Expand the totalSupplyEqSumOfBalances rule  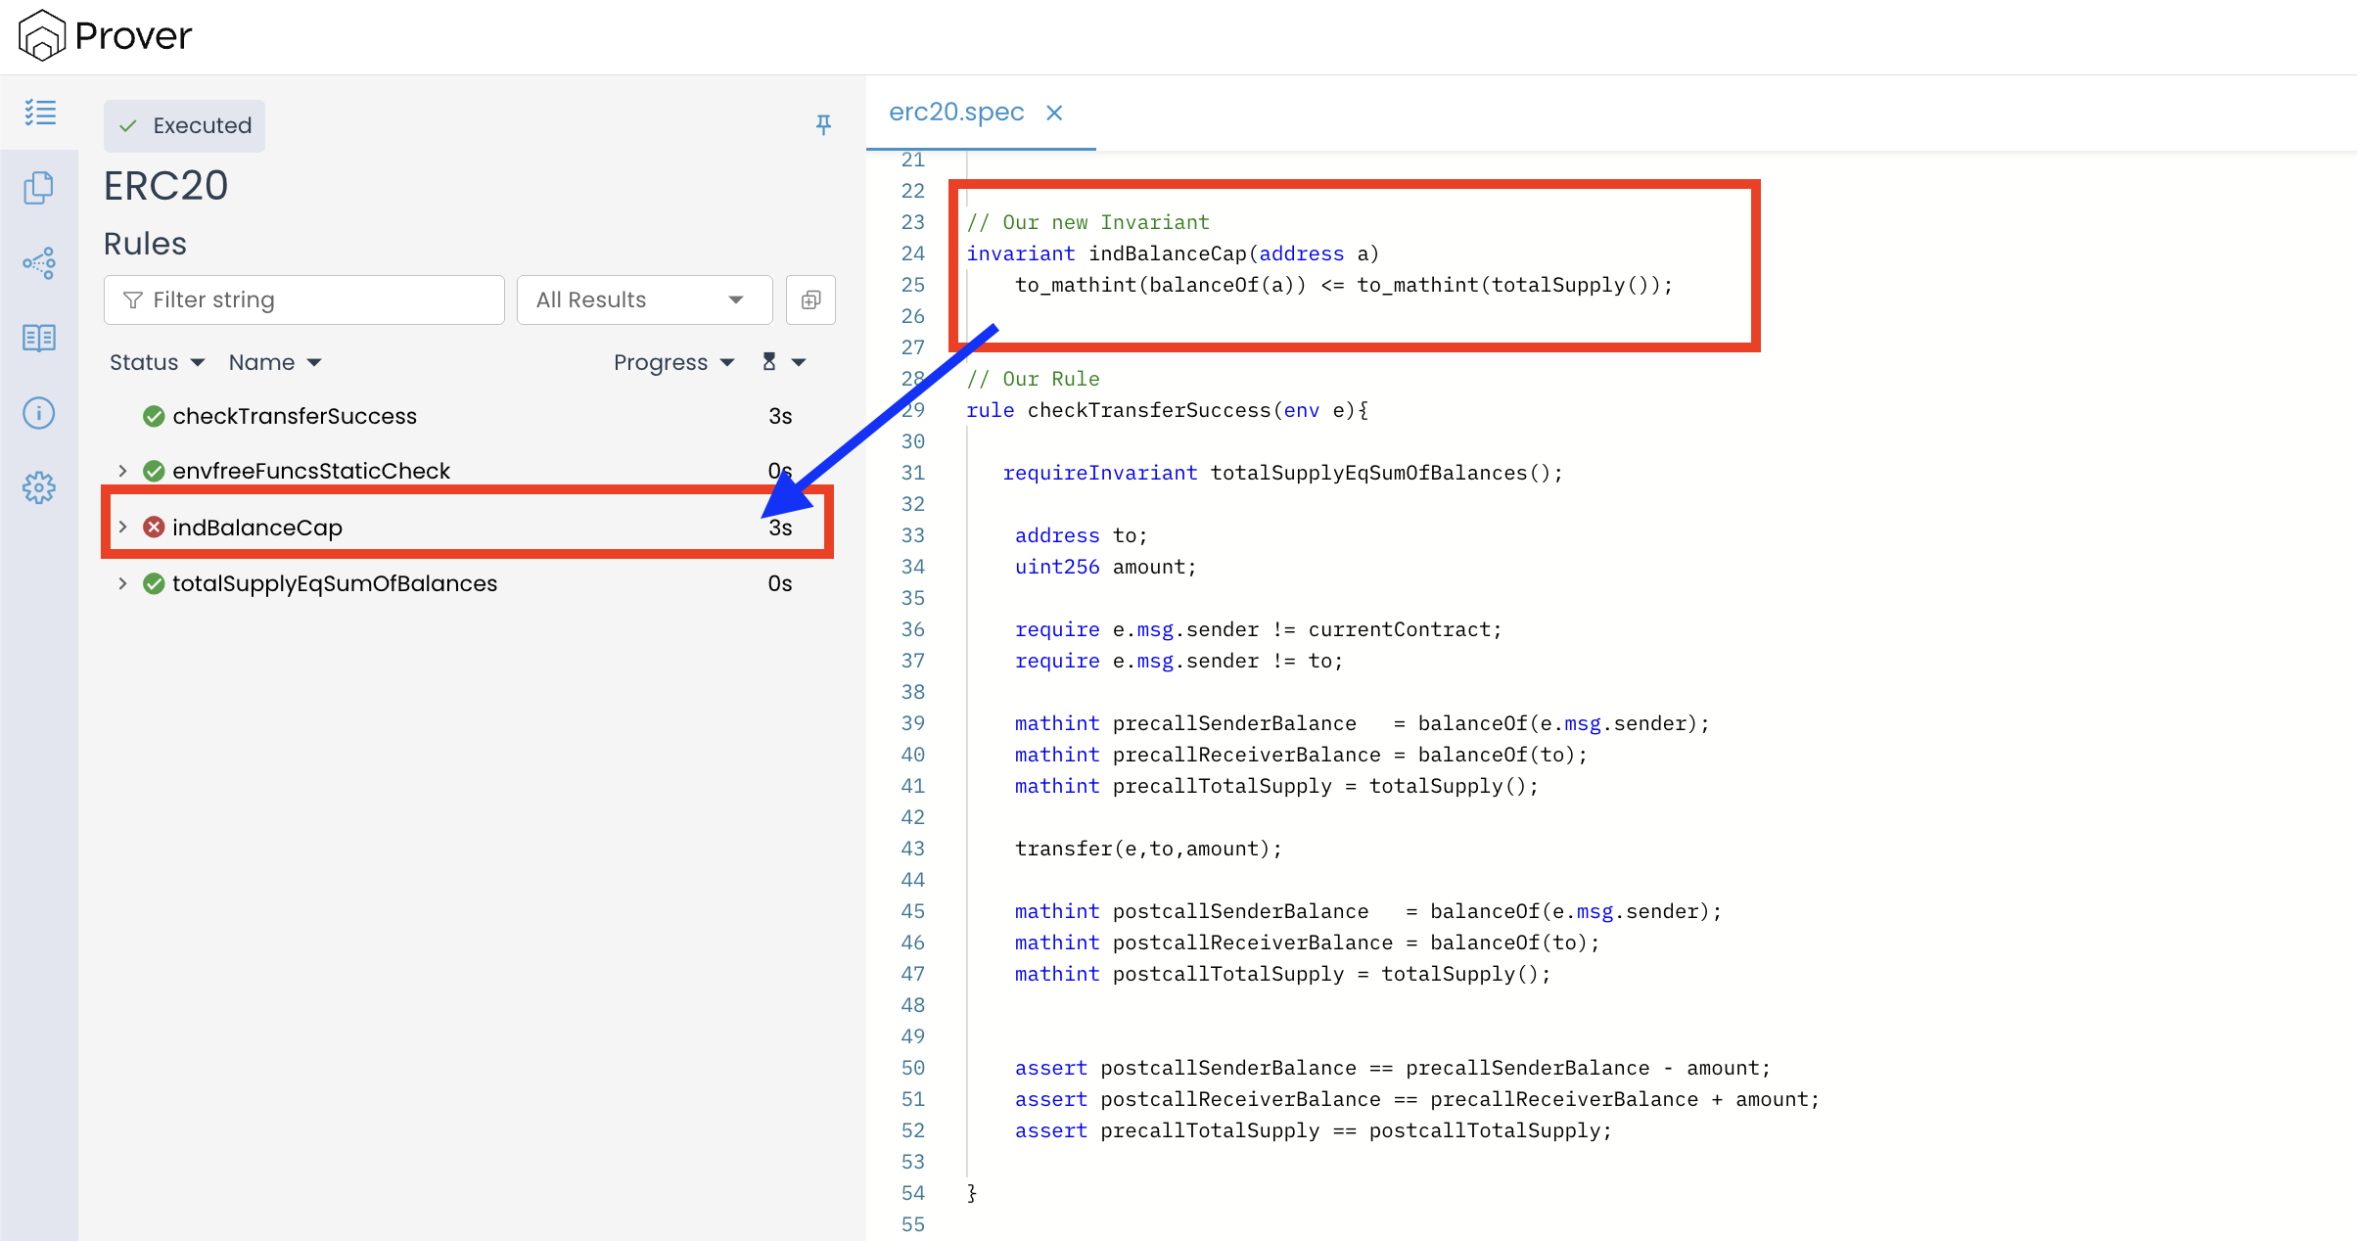coord(122,583)
